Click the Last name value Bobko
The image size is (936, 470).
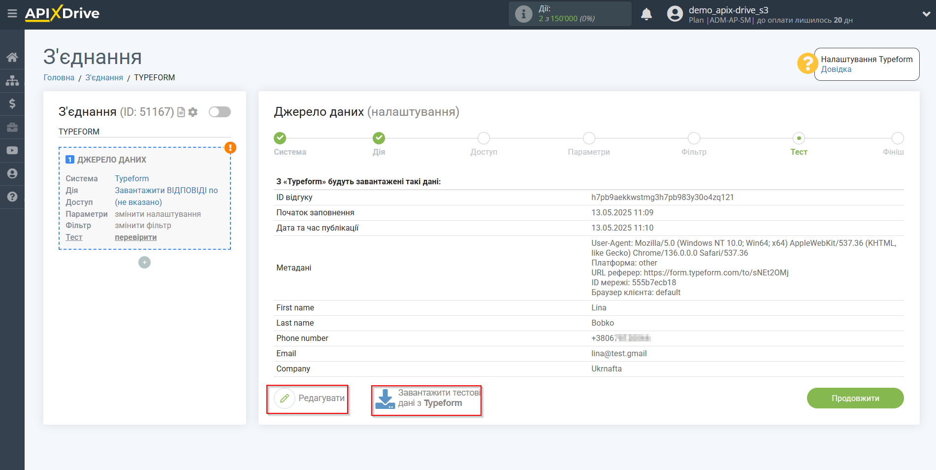tap(603, 323)
